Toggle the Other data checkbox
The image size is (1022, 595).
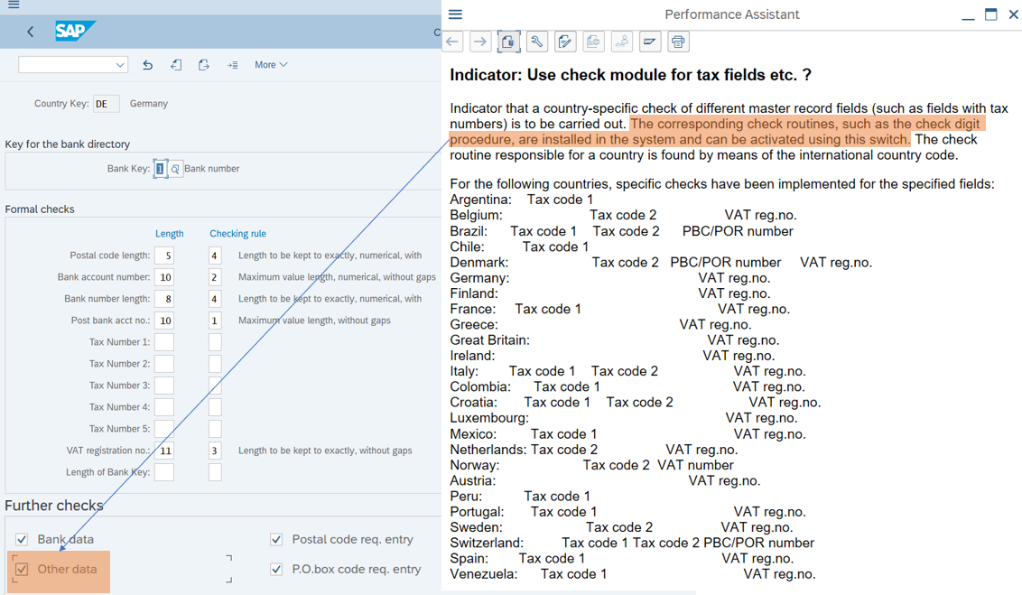pyautogui.click(x=22, y=570)
